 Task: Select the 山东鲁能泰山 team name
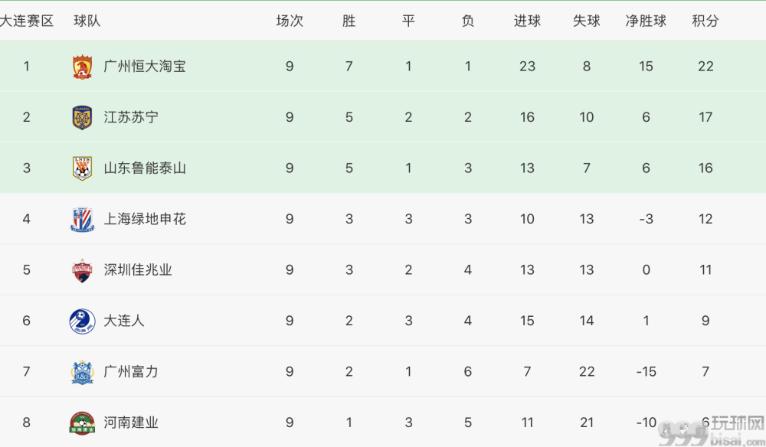point(145,168)
